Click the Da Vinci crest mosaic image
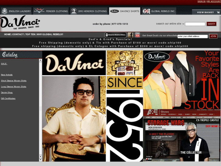This screenshot has height=166, width=221. point(125,63)
